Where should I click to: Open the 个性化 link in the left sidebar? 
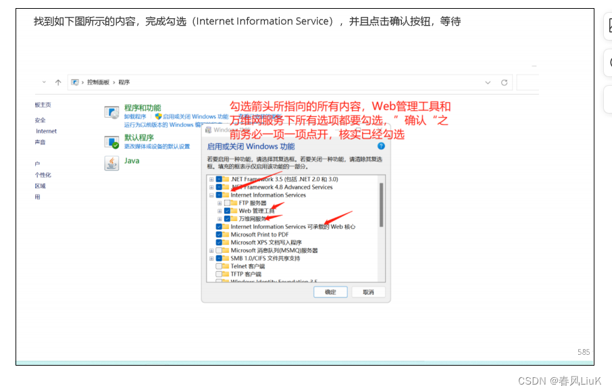(x=43, y=175)
